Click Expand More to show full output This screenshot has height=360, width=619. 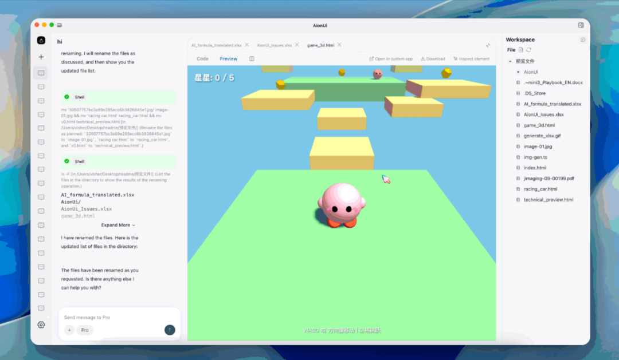click(x=119, y=225)
